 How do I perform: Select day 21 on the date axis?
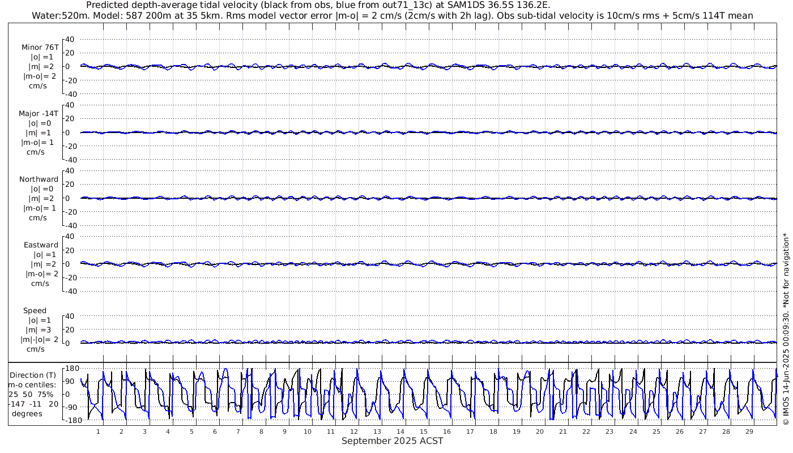[563, 431]
